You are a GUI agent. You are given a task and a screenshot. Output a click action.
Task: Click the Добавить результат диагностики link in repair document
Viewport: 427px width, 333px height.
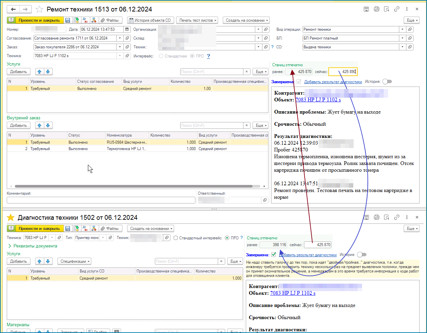tap(333, 82)
